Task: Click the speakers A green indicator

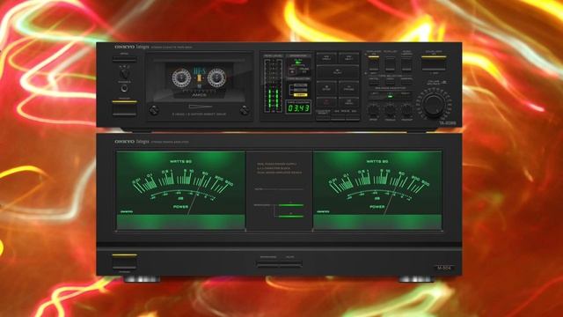Action: 291,205
